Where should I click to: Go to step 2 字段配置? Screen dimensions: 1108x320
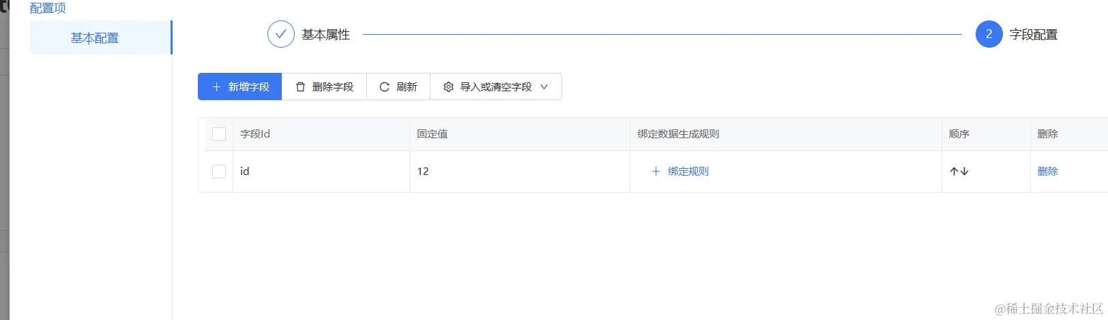pyautogui.click(x=1017, y=34)
